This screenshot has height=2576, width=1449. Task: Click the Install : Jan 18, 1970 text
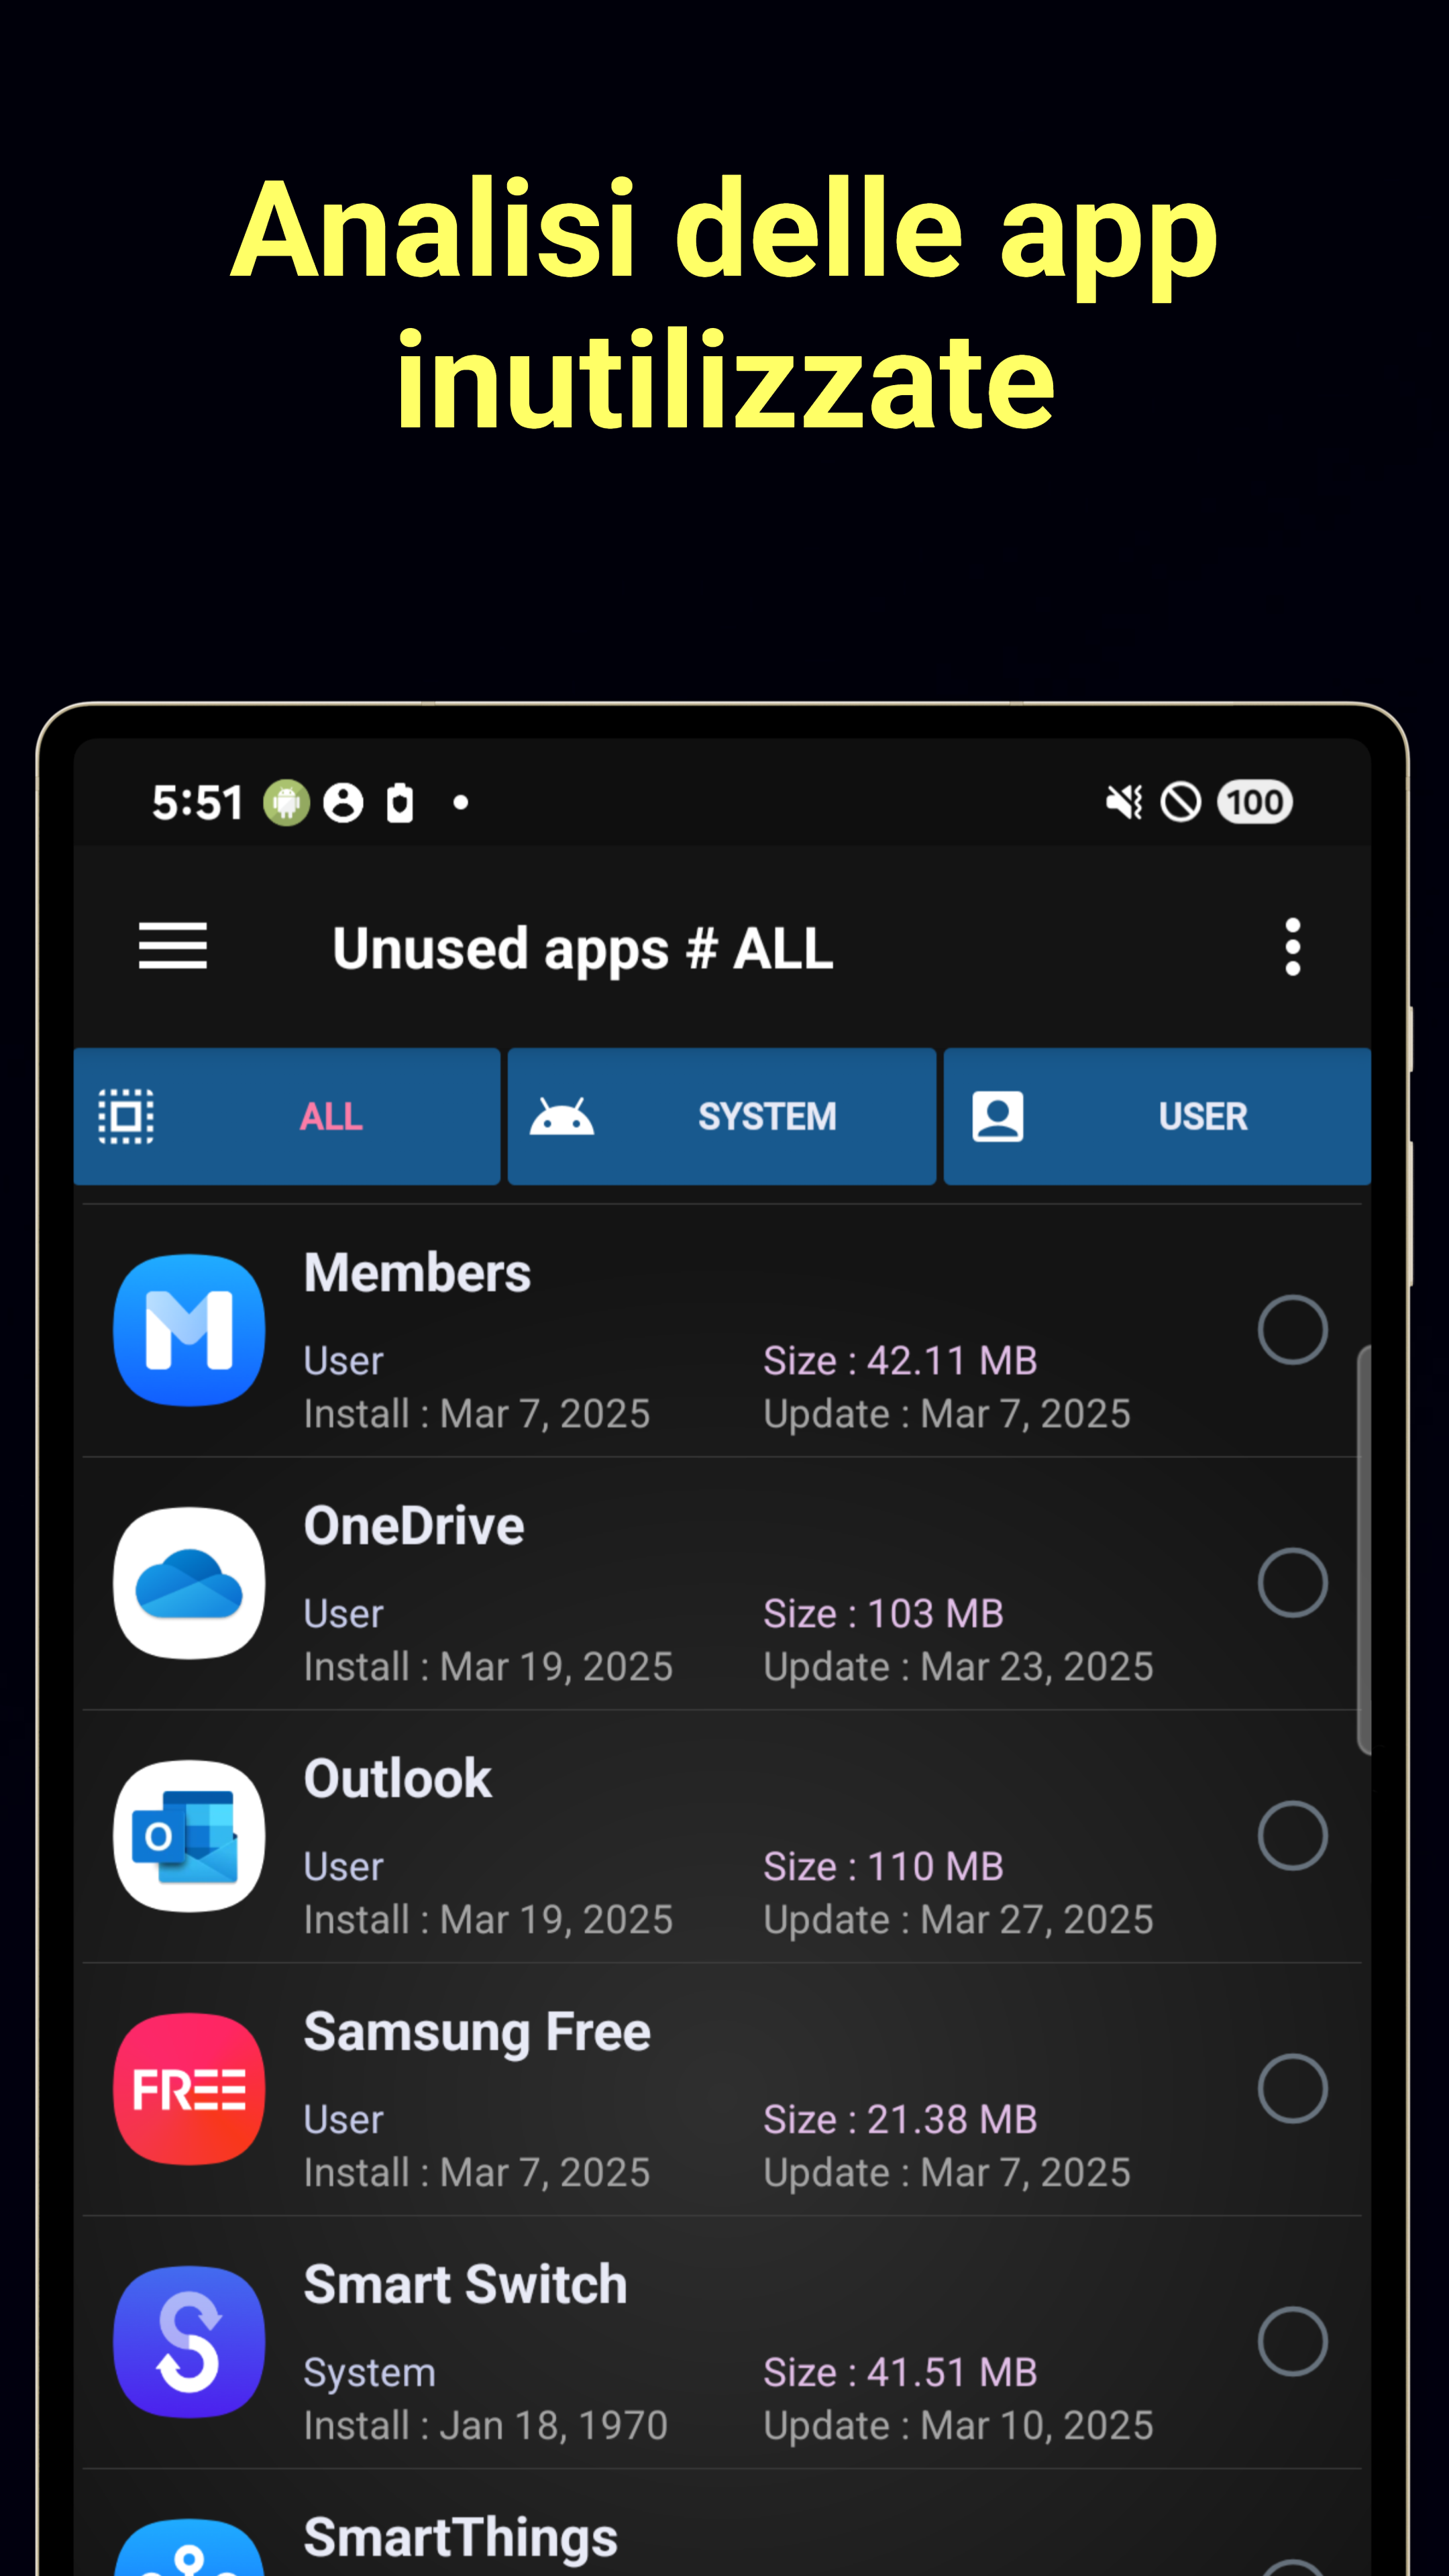tap(486, 2426)
